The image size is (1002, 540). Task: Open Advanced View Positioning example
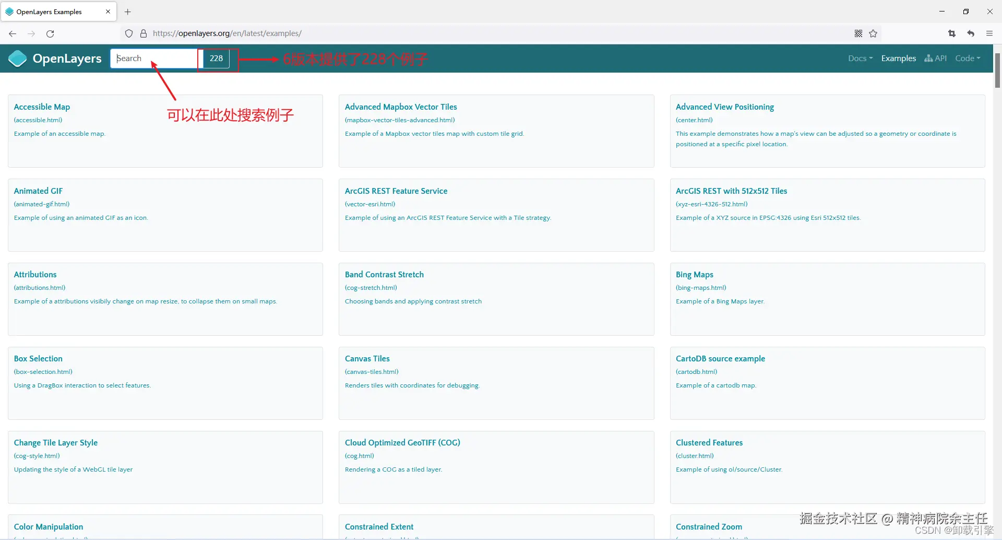pyautogui.click(x=724, y=107)
